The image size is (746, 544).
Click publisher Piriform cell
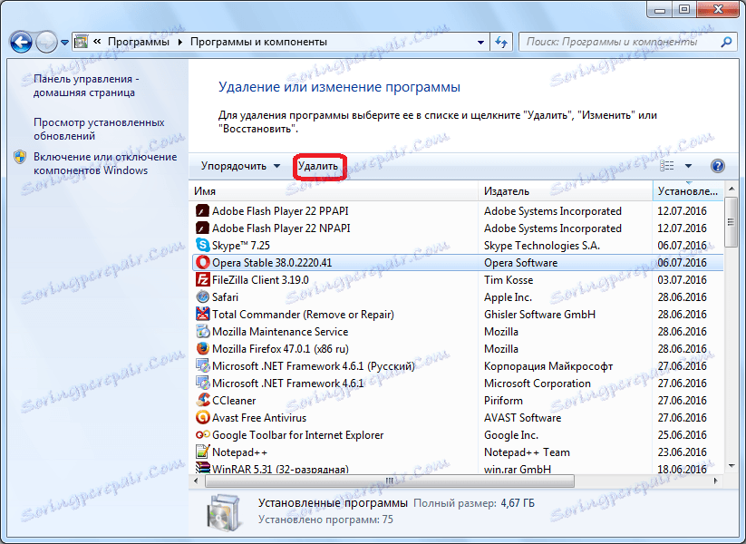point(503,400)
